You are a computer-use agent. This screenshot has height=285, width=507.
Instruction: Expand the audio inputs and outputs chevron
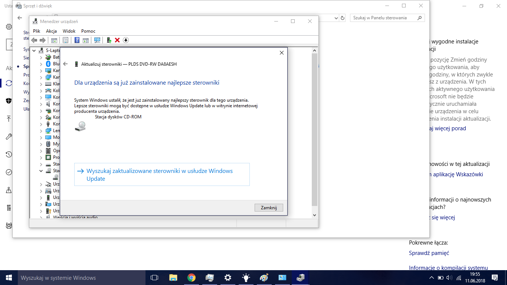[x=41, y=217]
